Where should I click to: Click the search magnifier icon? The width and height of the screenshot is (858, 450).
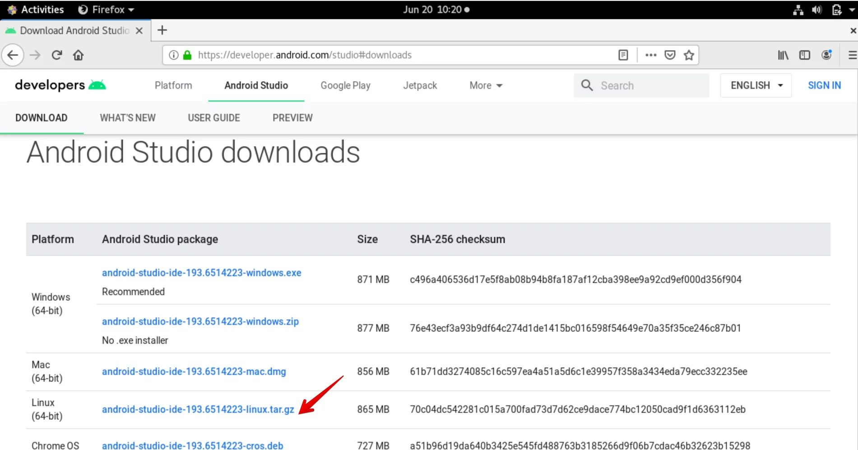point(587,85)
